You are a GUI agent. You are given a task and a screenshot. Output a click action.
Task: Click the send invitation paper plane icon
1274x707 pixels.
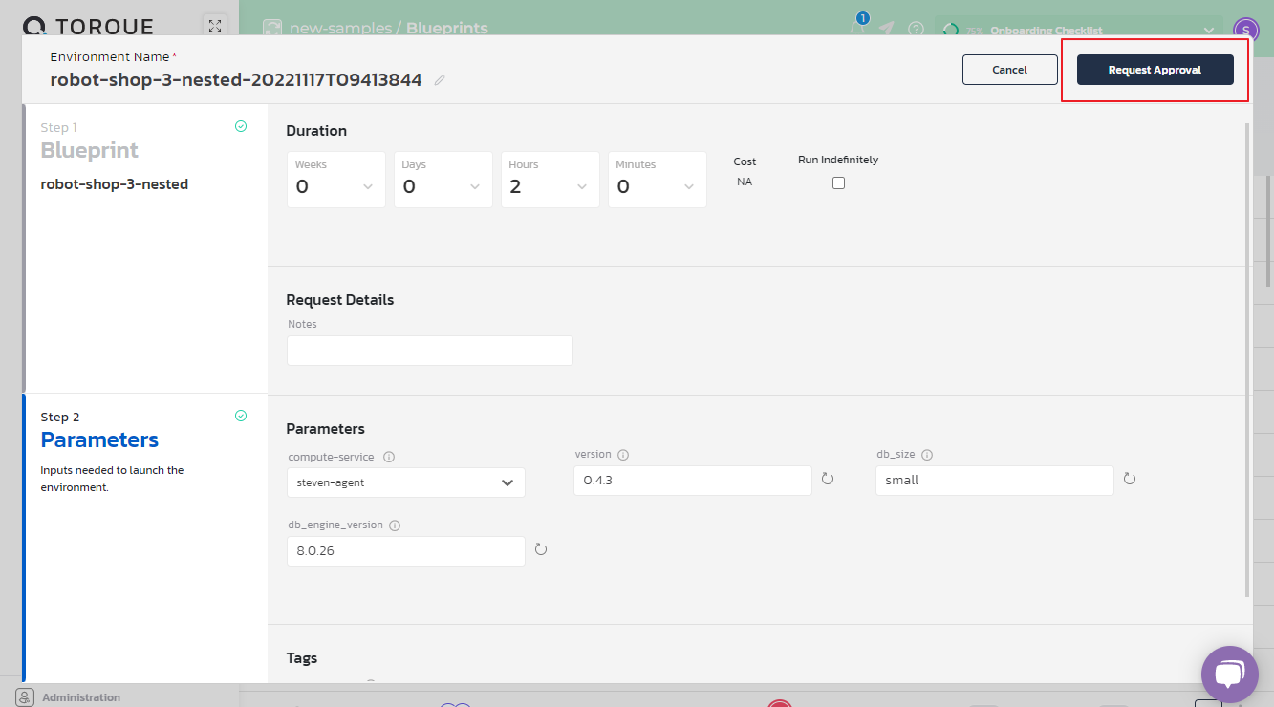pos(886,30)
